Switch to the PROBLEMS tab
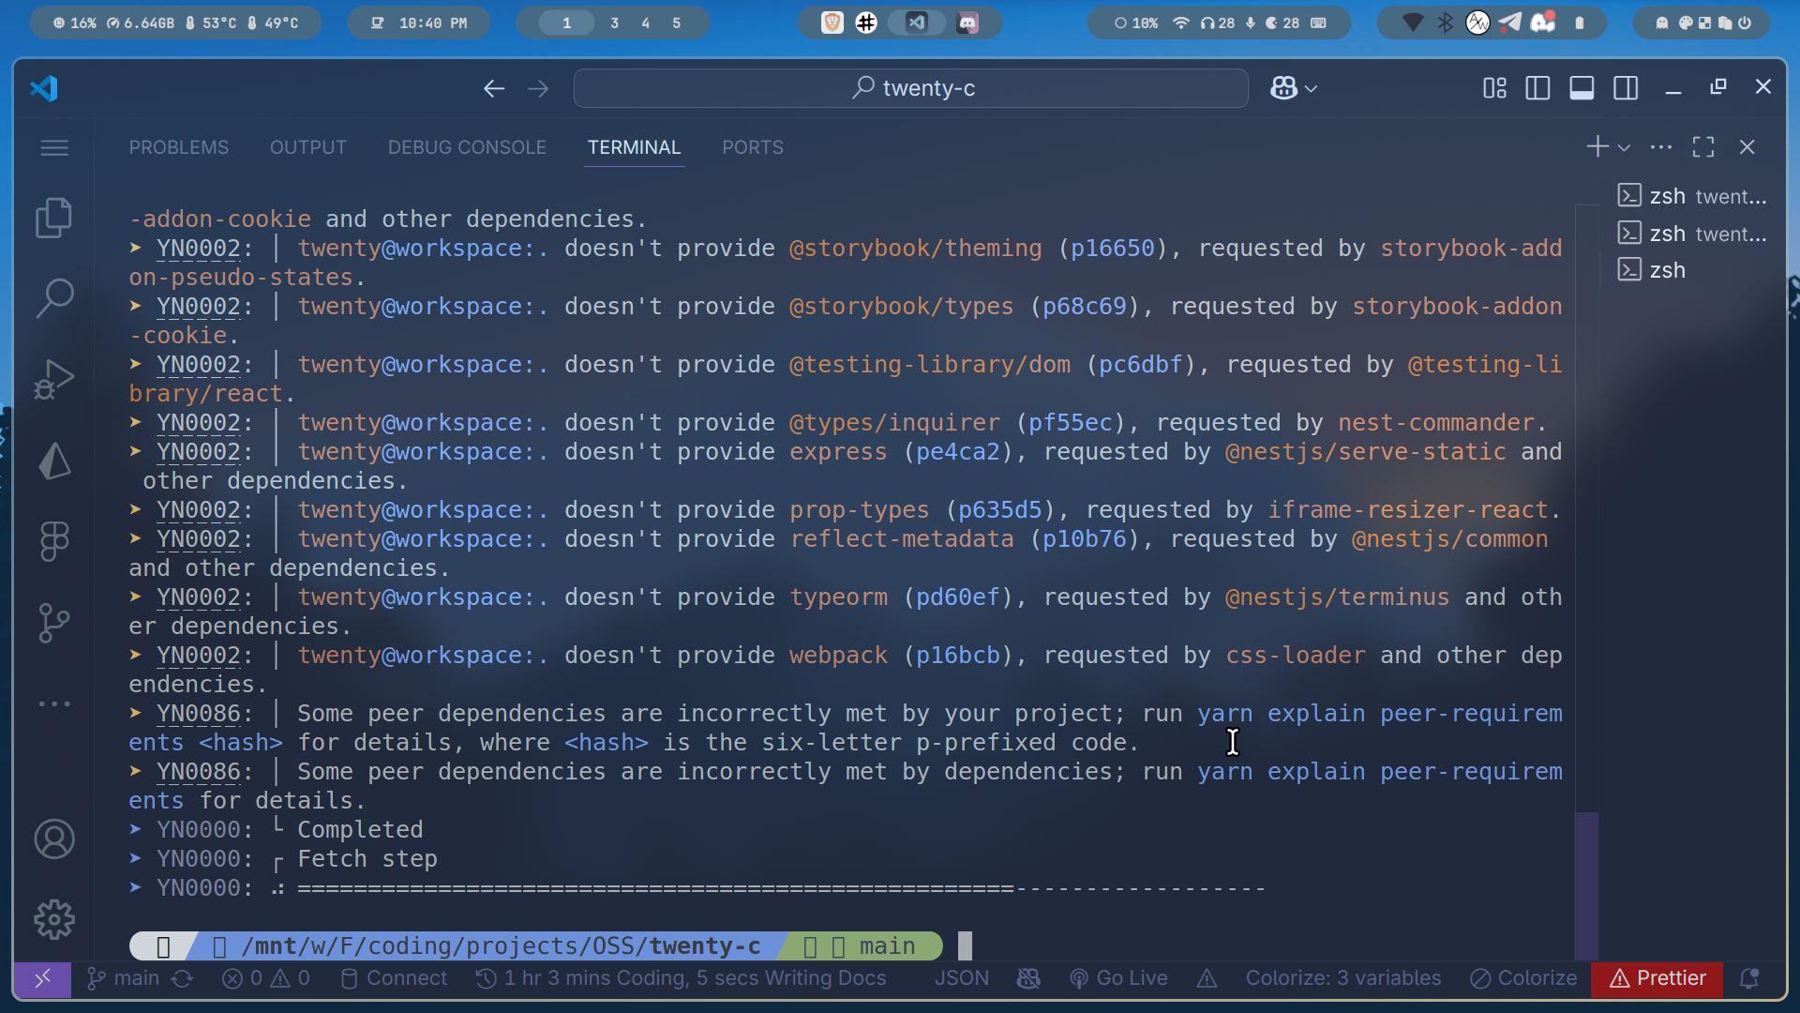The image size is (1800, 1013). pyautogui.click(x=179, y=147)
